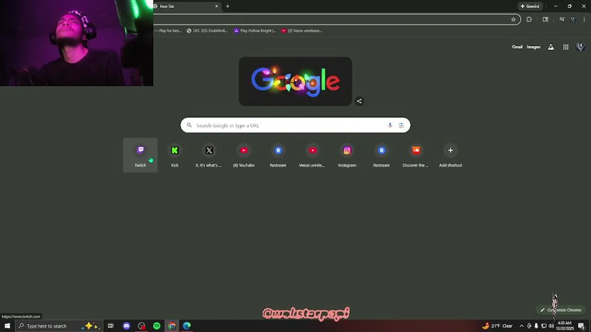Open Chrome three-dot menu
This screenshot has height=332, width=591.
click(x=584, y=19)
